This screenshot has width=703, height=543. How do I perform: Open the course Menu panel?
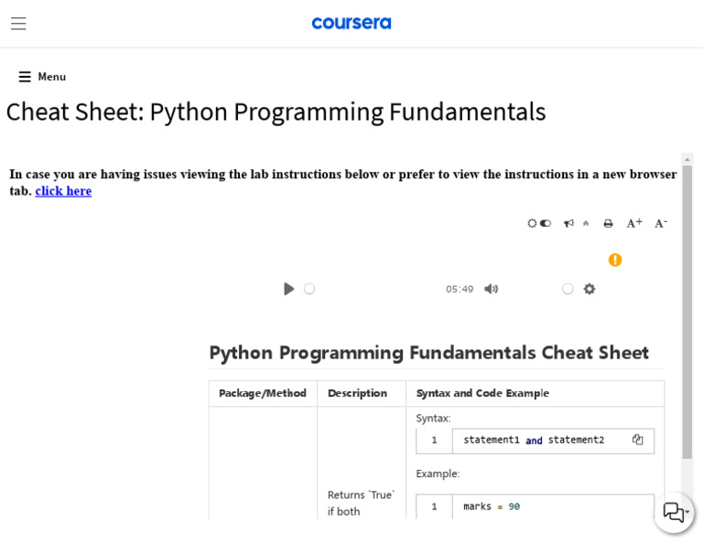click(x=42, y=77)
